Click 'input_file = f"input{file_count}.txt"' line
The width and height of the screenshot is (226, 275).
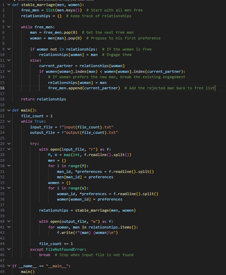[x=71, y=127]
